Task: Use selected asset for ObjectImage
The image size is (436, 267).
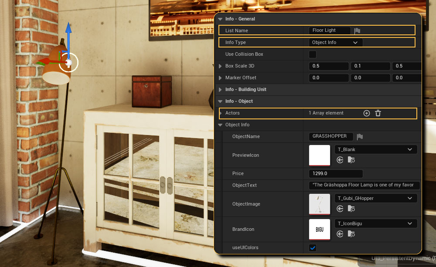Action: (340, 209)
